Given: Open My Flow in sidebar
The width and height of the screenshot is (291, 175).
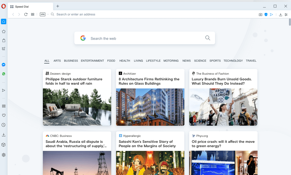Looking at the screenshot, I should coord(4,90).
